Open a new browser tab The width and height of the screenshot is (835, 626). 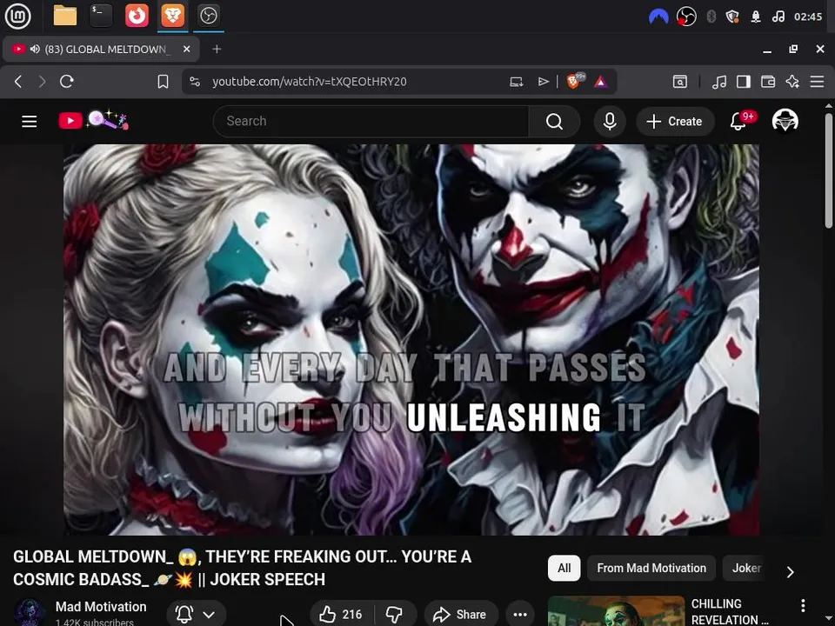click(x=217, y=49)
